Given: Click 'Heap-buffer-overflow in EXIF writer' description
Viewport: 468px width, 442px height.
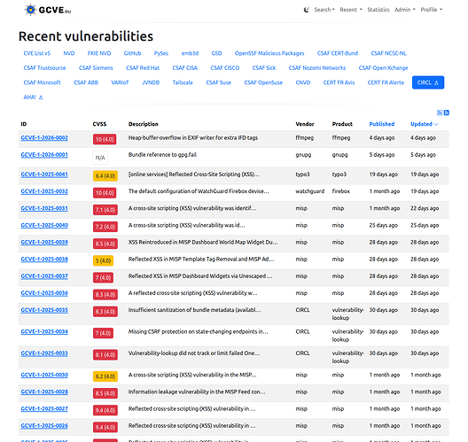Looking at the screenshot, I should [x=193, y=138].
